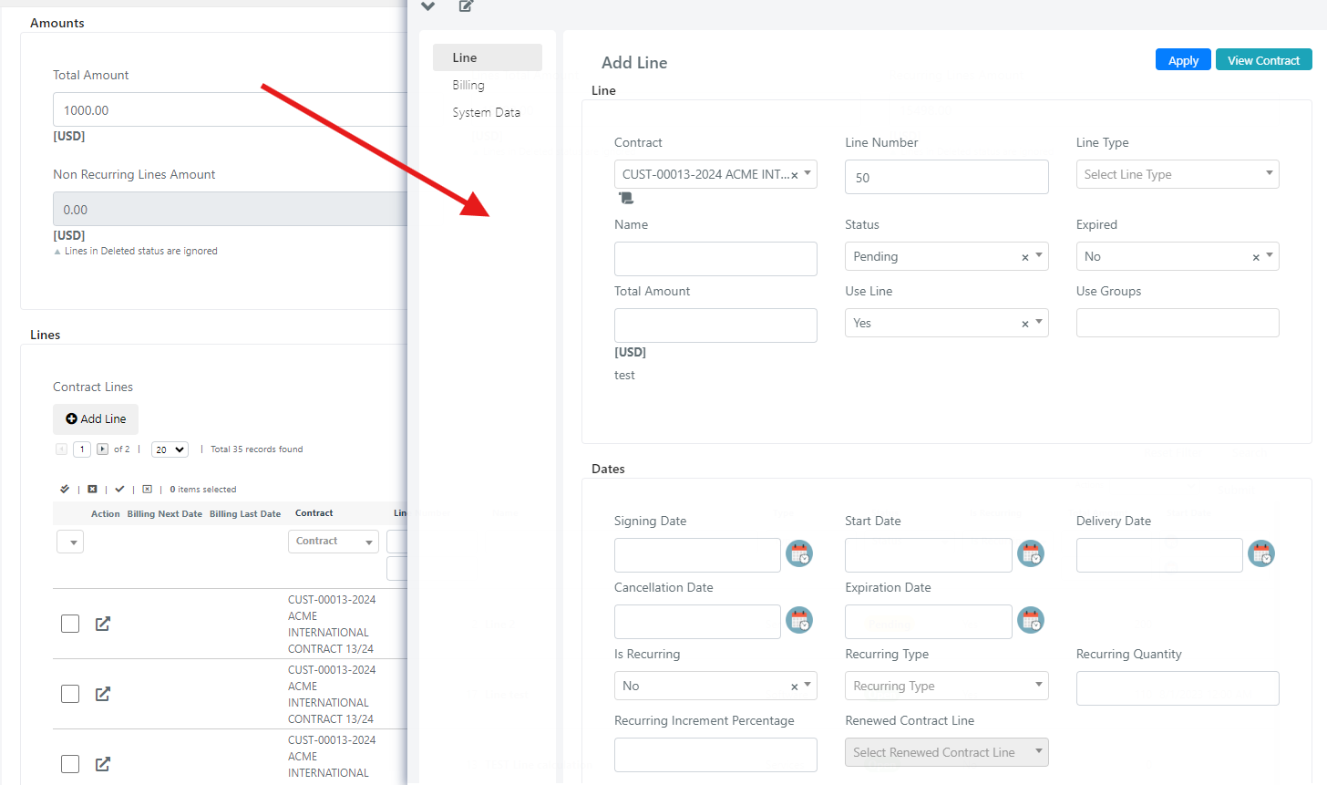Open the Is Recurring dropdown
The image size is (1327, 785).
click(715, 686)
